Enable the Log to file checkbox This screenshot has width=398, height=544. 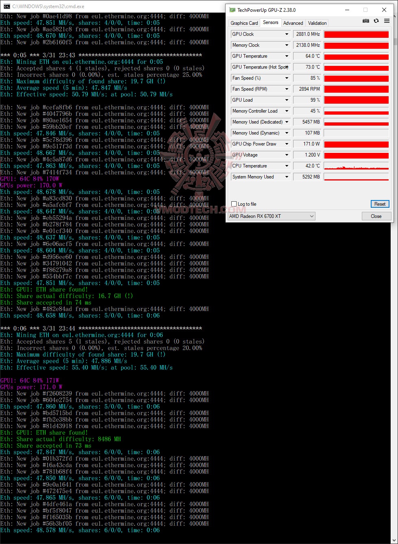coord(234,204)
